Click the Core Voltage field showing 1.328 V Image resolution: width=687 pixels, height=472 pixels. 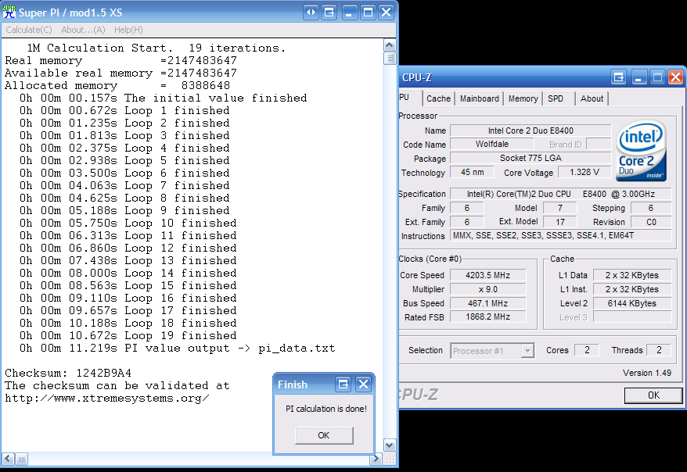pyautogui.click(x=584, y=172)
